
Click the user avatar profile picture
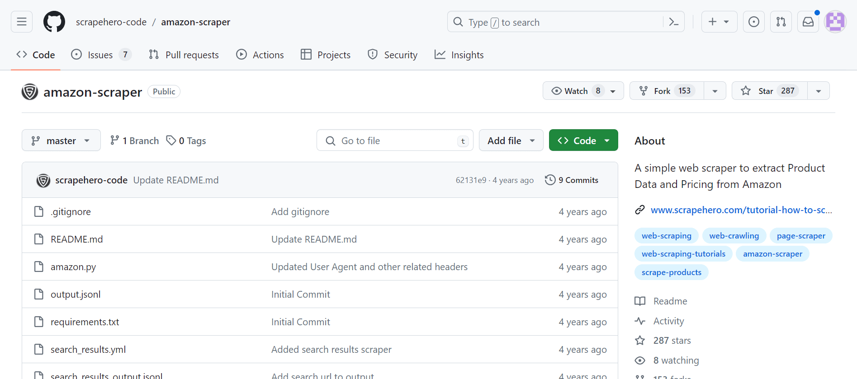point(835,22)
